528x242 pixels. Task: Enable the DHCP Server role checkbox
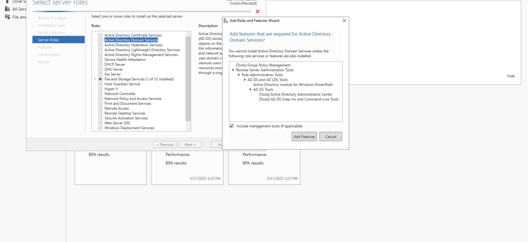pyautogui.click(x=100, y=64)
